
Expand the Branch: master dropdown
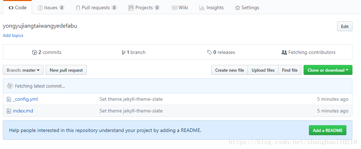click(23, 70)
